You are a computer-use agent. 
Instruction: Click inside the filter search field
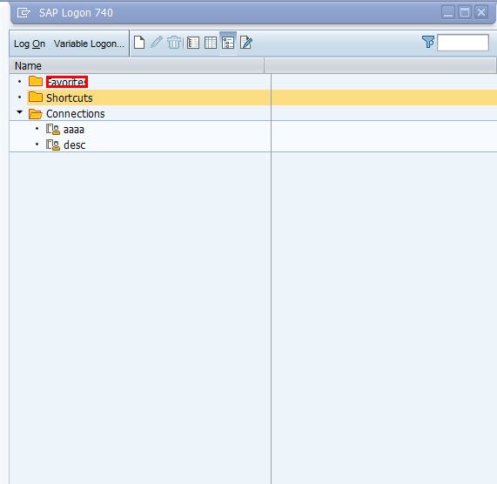[463, 43]
